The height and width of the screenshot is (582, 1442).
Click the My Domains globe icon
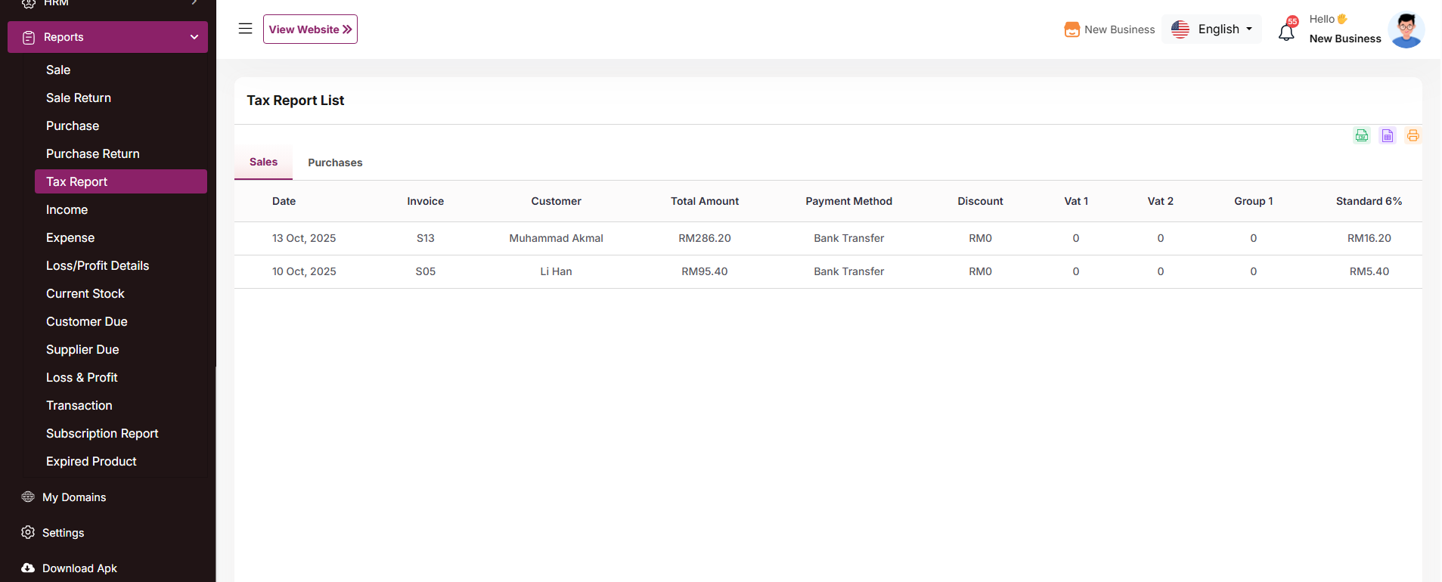(28, 497)
